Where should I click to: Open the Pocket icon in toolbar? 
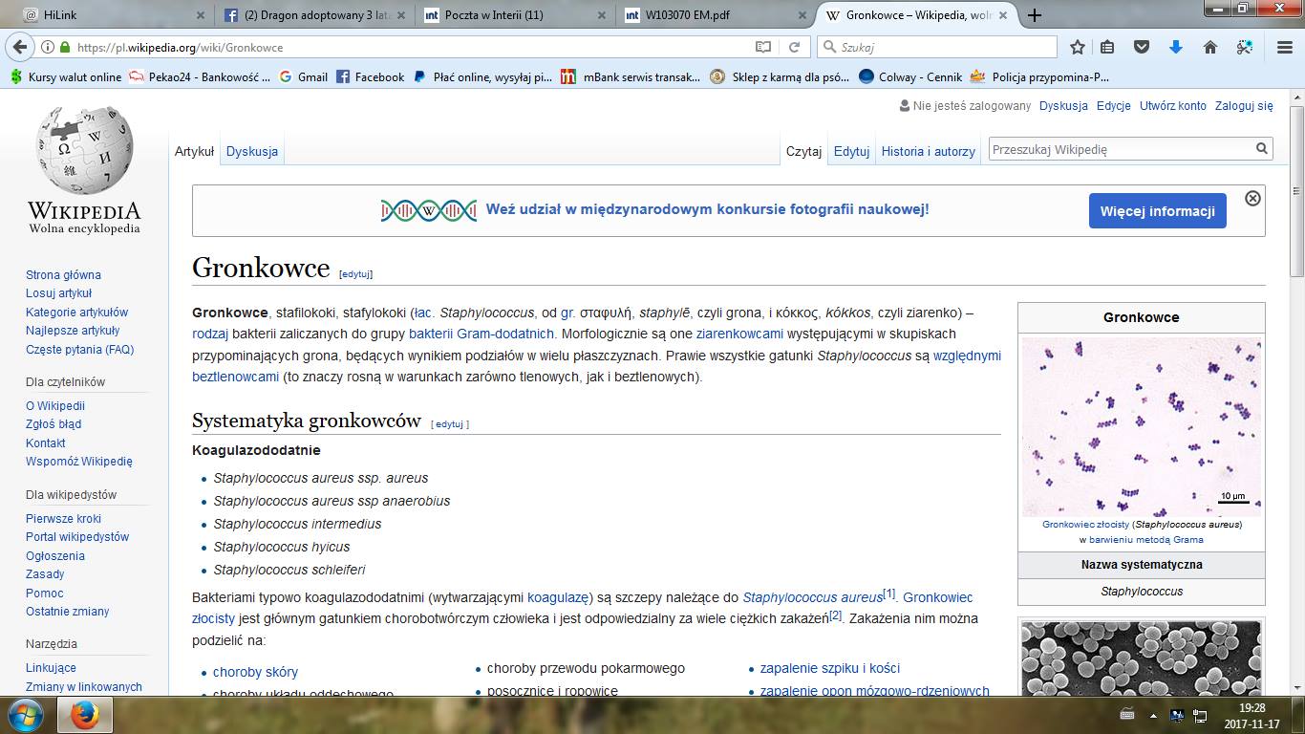[1142, 47]
